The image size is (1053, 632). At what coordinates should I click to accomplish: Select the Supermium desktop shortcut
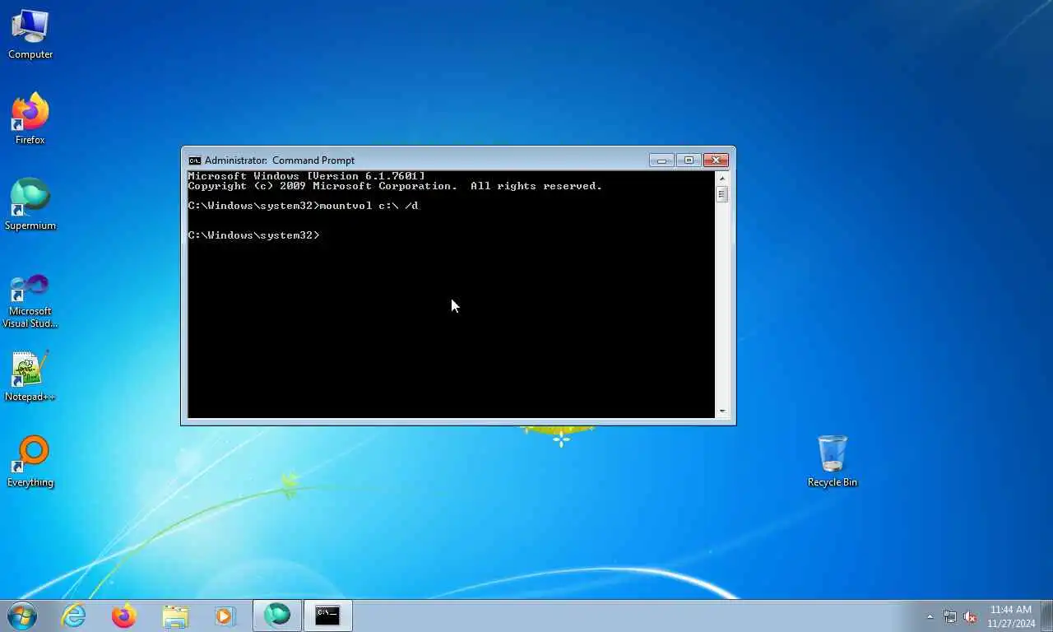30,206
